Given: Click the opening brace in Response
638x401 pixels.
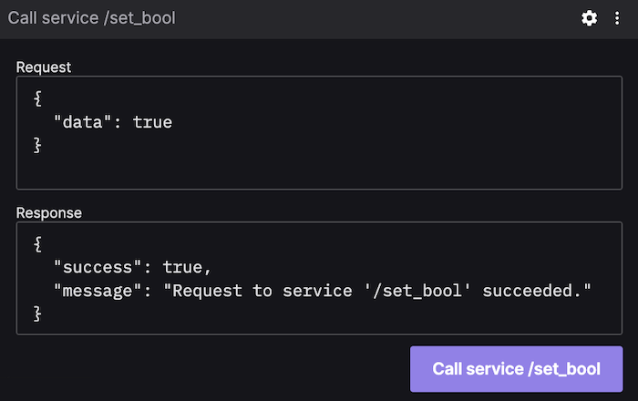Looking at the screenshot, I should click(x=37, y=244).
